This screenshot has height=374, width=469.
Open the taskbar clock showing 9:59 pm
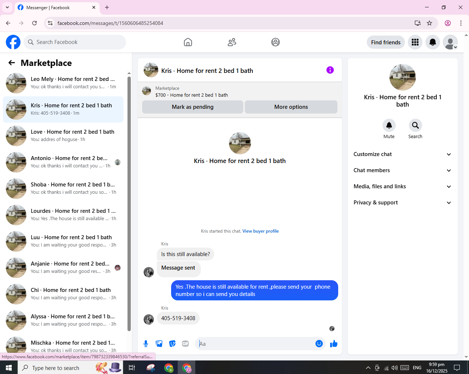(x=437, y=367)
